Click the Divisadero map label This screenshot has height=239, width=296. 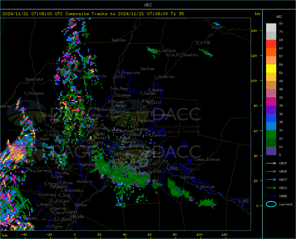point(160,115)
